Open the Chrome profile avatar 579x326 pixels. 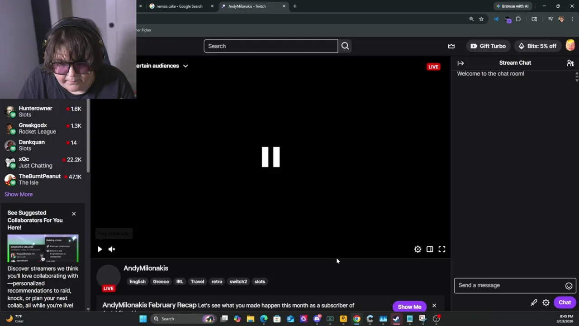(561, 19)
